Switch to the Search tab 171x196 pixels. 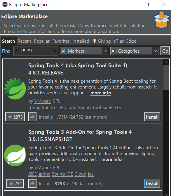8,41
